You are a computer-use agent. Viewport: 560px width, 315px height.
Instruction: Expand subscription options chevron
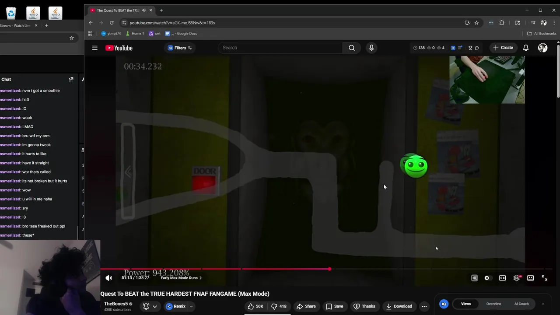pos(155,306)
